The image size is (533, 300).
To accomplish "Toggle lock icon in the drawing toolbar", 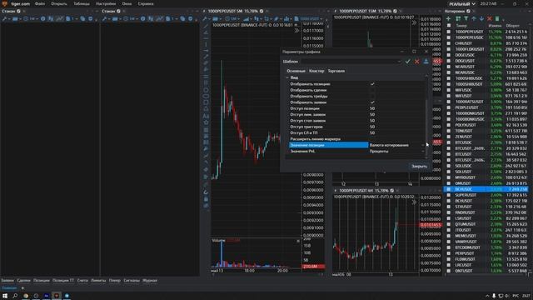I will coord(206,199).
